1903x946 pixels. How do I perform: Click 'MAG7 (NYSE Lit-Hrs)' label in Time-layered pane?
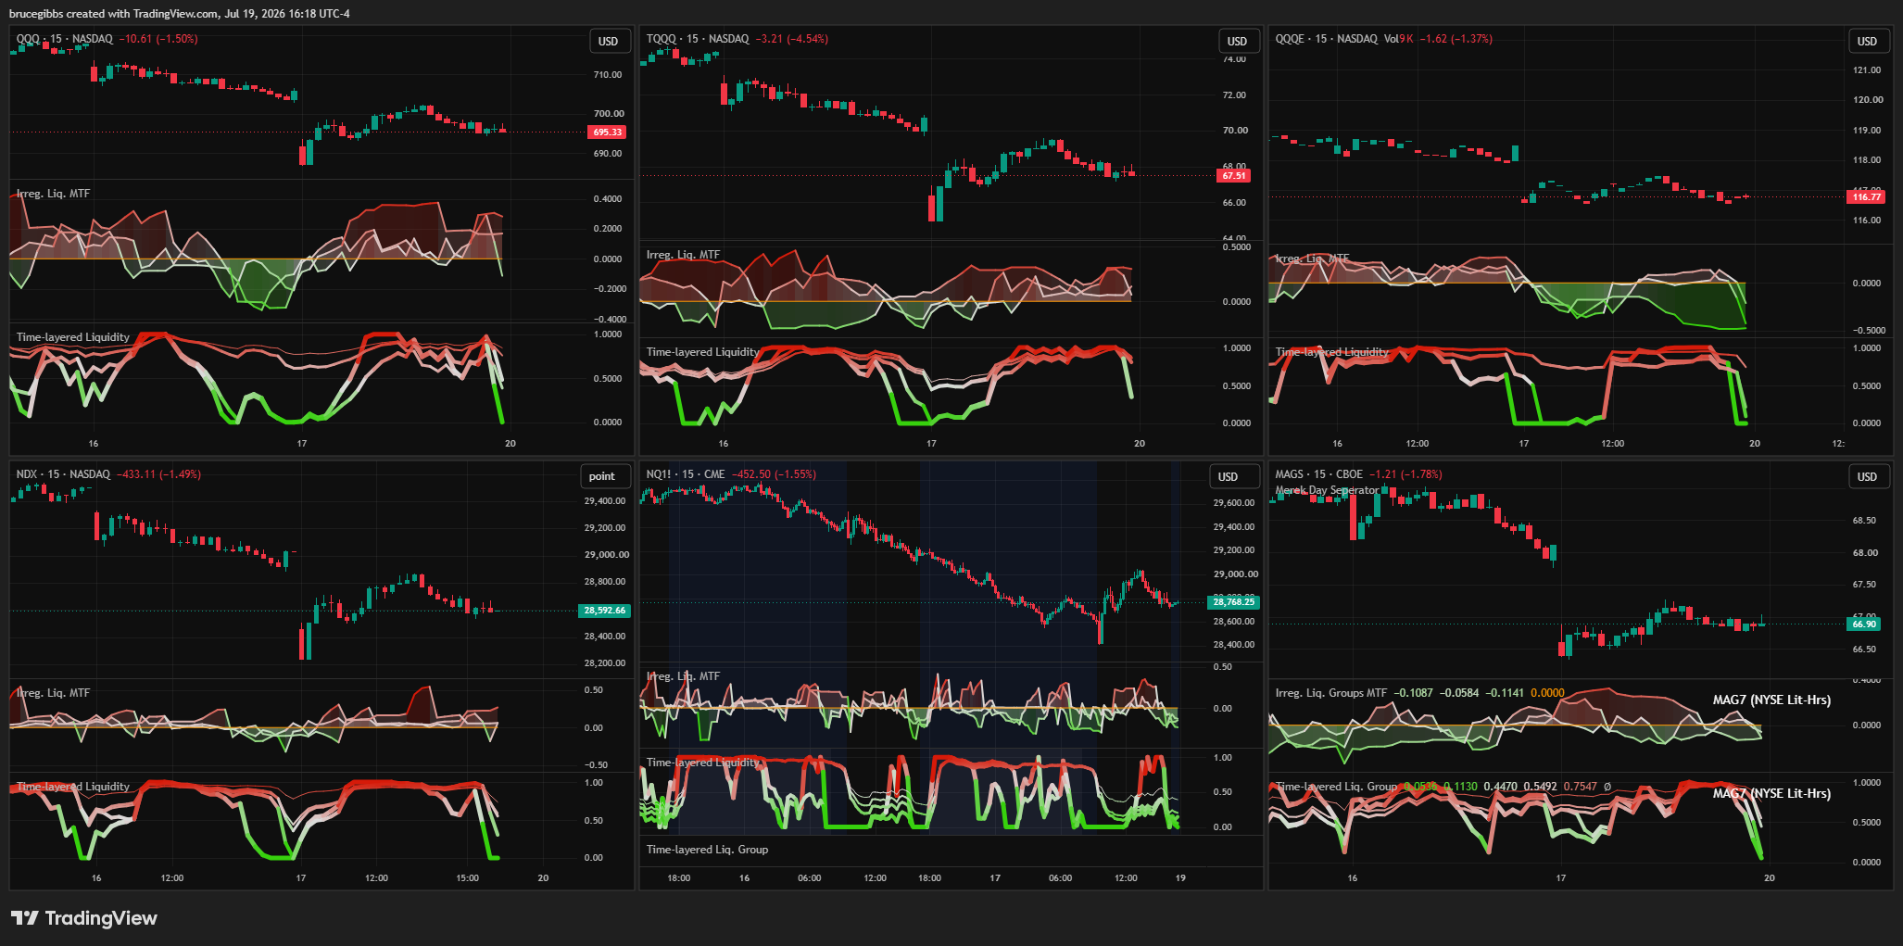[1771, 793]
